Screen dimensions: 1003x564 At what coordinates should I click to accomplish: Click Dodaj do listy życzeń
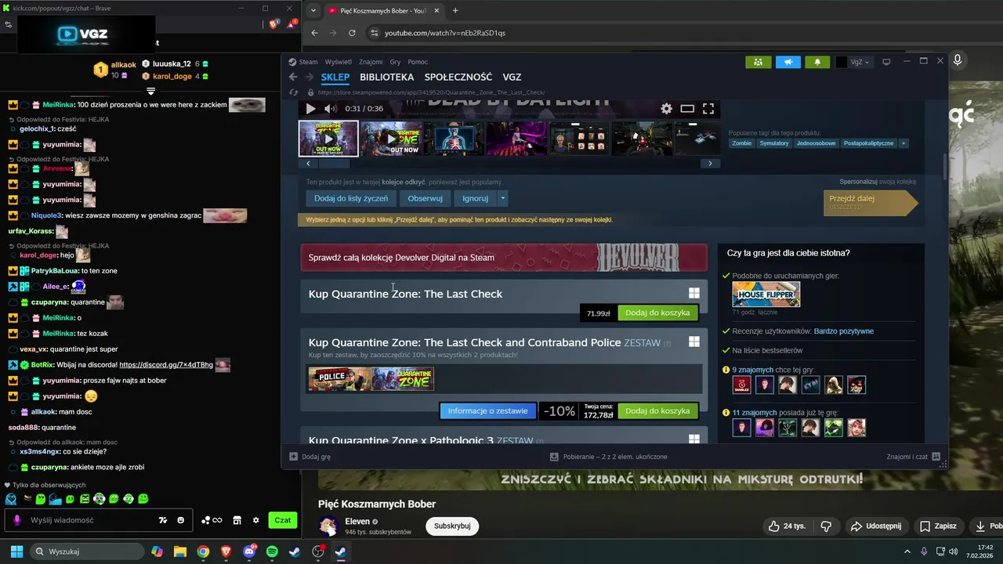[x=351, y=198]
